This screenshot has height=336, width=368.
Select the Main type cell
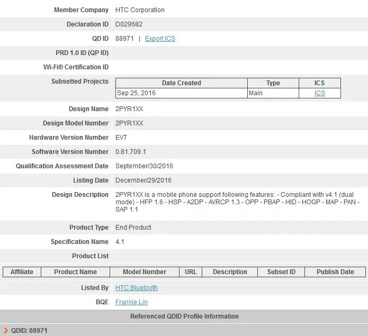click(x=273, y=93)
